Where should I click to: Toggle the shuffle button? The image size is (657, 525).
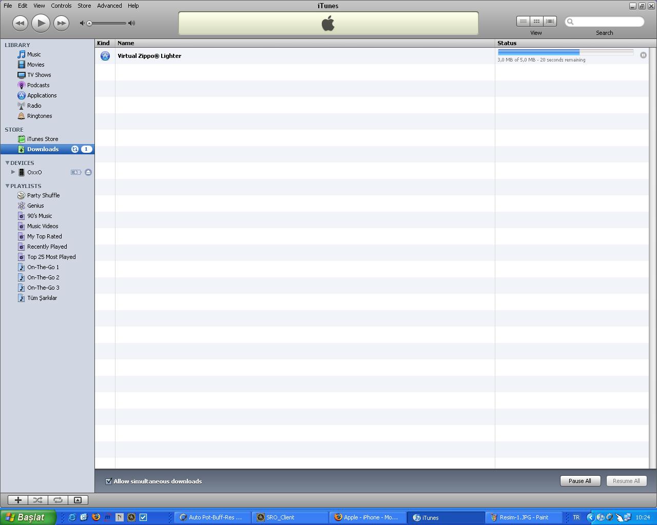[x=38, y=500]
